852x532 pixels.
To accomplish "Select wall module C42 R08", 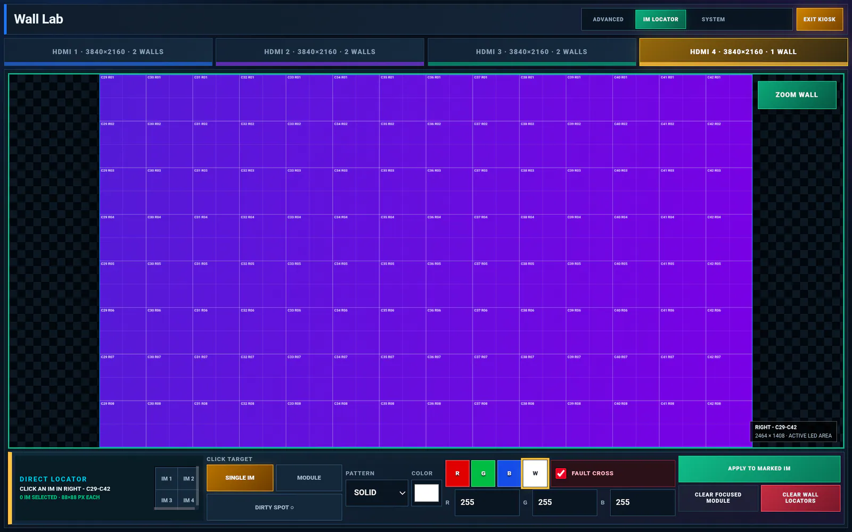I will click(x=729, y=424).
